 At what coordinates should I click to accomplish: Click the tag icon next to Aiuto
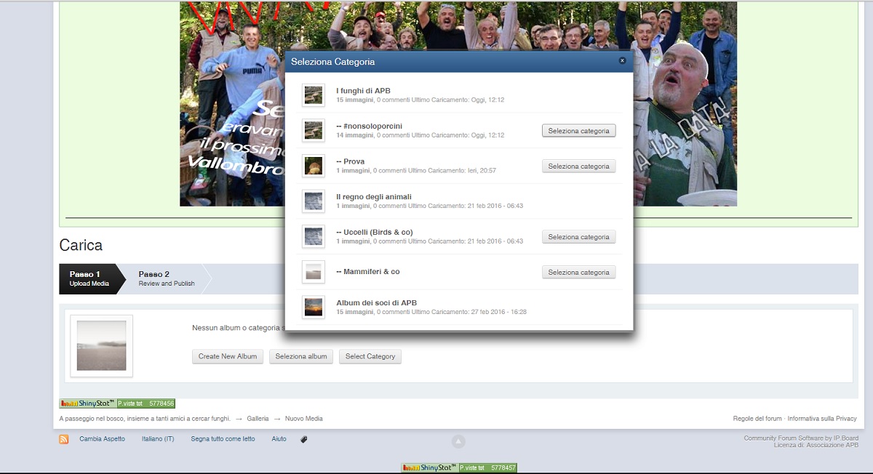click(304, 439)
